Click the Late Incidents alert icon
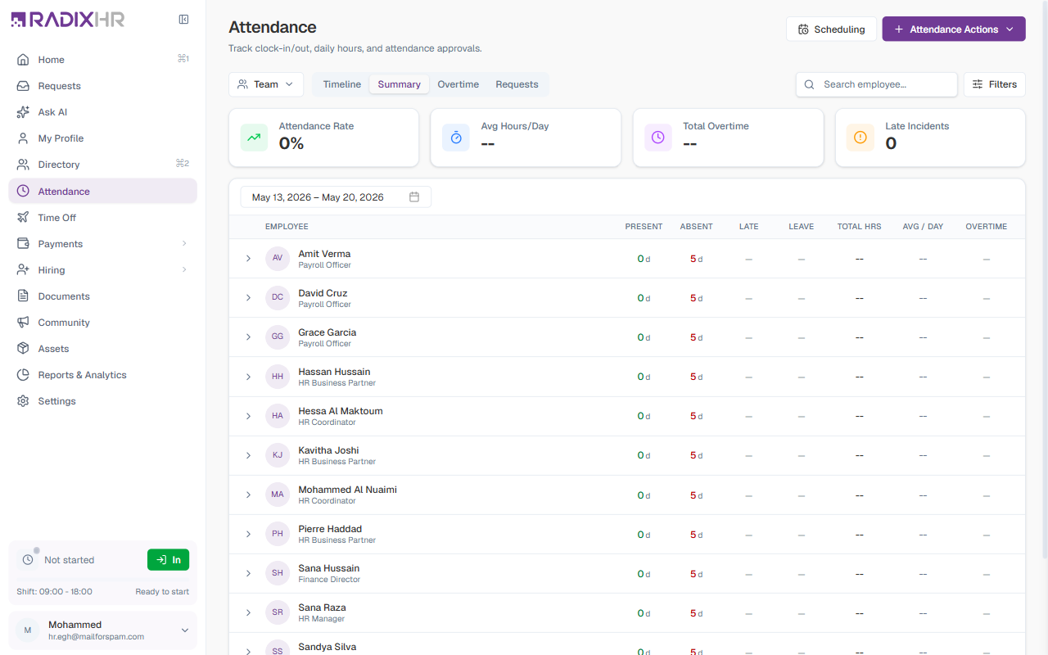Image resolution: width=1048 pixels, height=655 pixels. 861,138
